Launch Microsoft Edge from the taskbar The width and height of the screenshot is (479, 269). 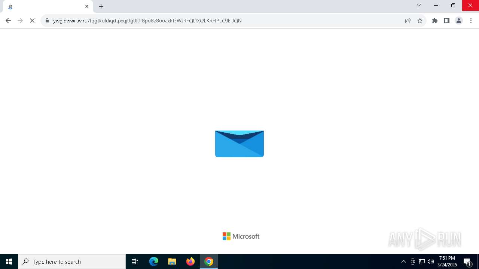tap(154, 262)
